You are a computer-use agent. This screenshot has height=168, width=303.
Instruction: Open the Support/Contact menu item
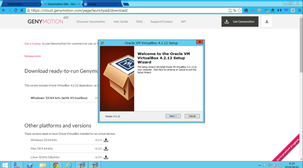click(x=162, y=22)
